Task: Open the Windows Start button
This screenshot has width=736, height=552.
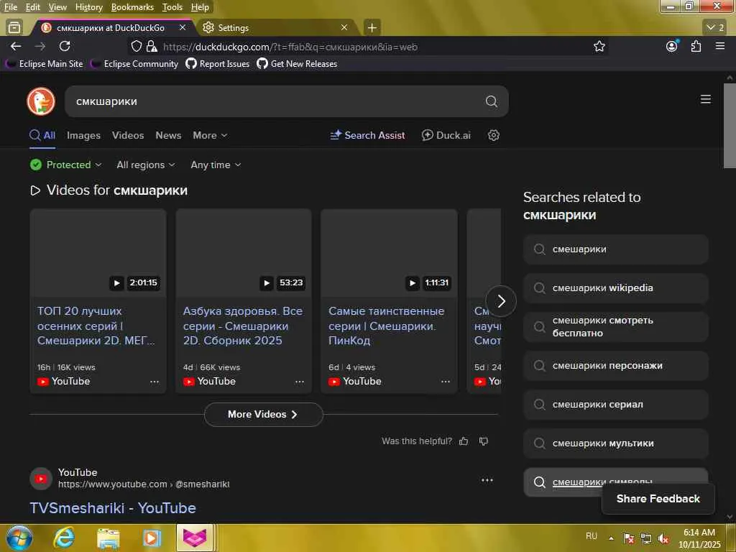Action: [x=19, y=538]
